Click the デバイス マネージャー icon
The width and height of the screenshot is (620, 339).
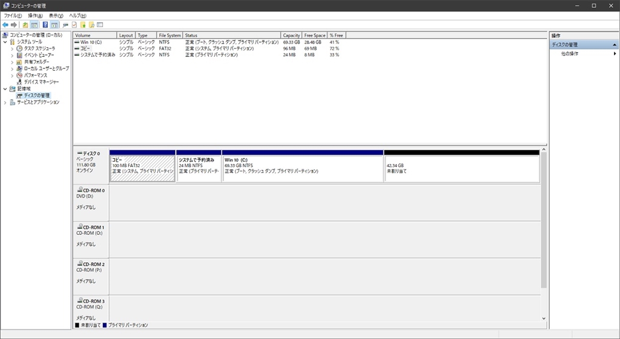[x=19, y=82]
